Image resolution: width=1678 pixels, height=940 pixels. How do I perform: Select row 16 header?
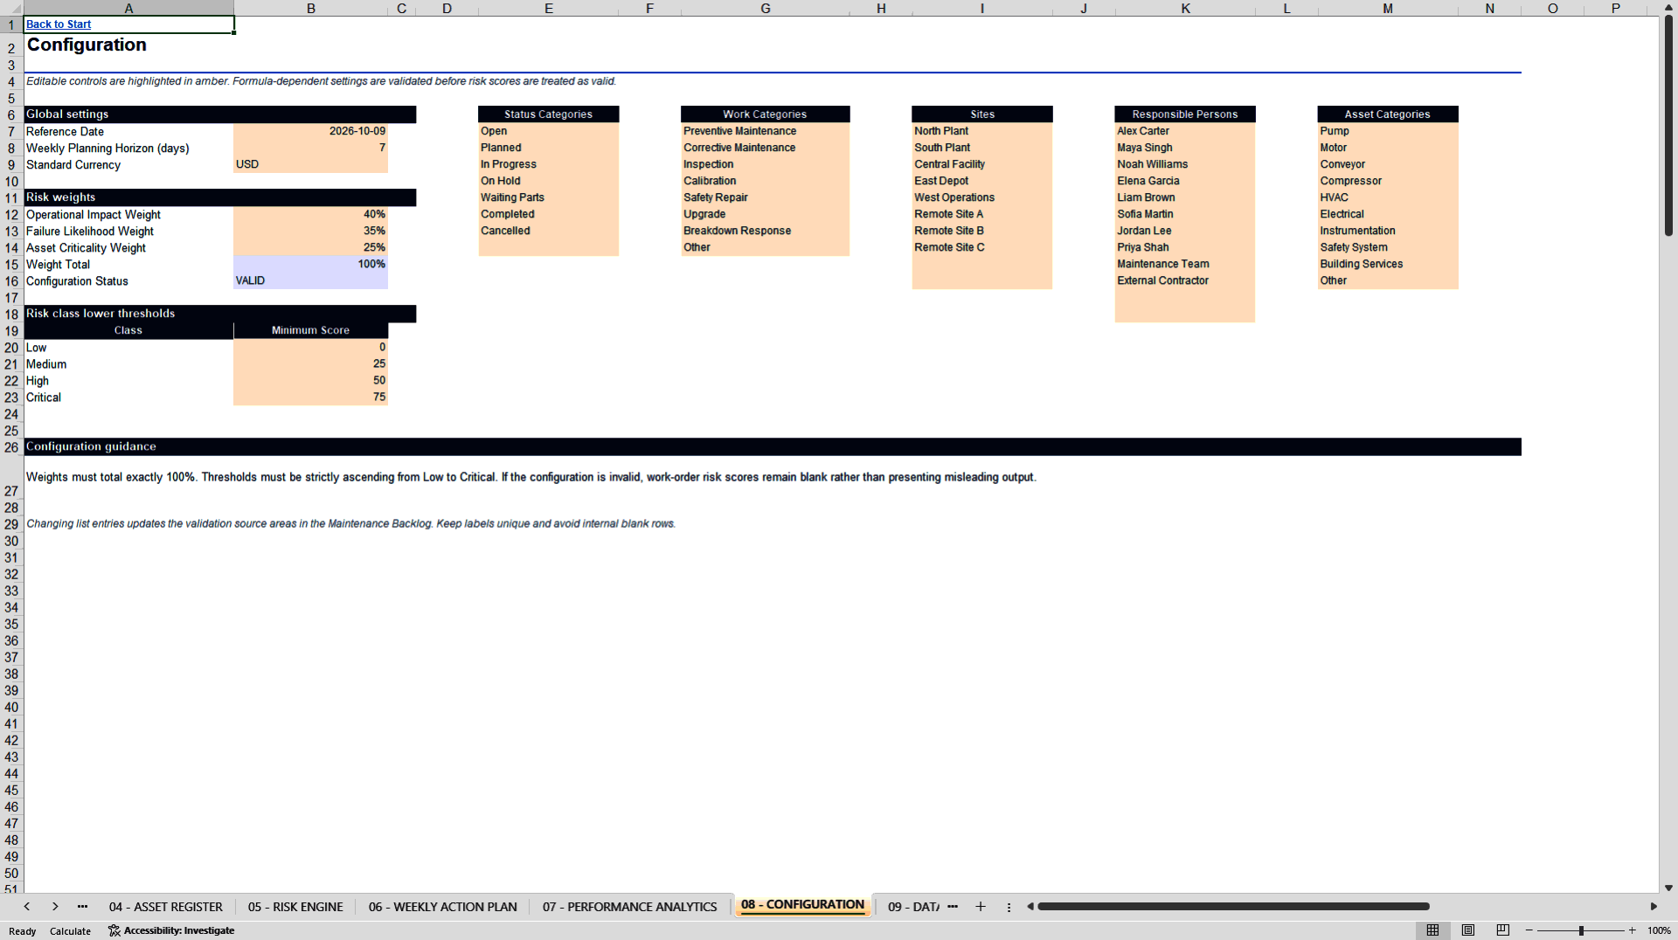[11, 281]
